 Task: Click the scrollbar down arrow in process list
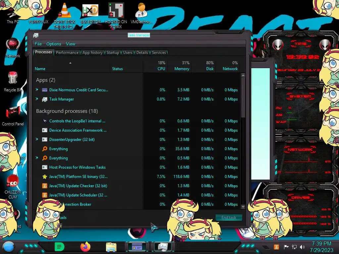click(x=243, y=207)
